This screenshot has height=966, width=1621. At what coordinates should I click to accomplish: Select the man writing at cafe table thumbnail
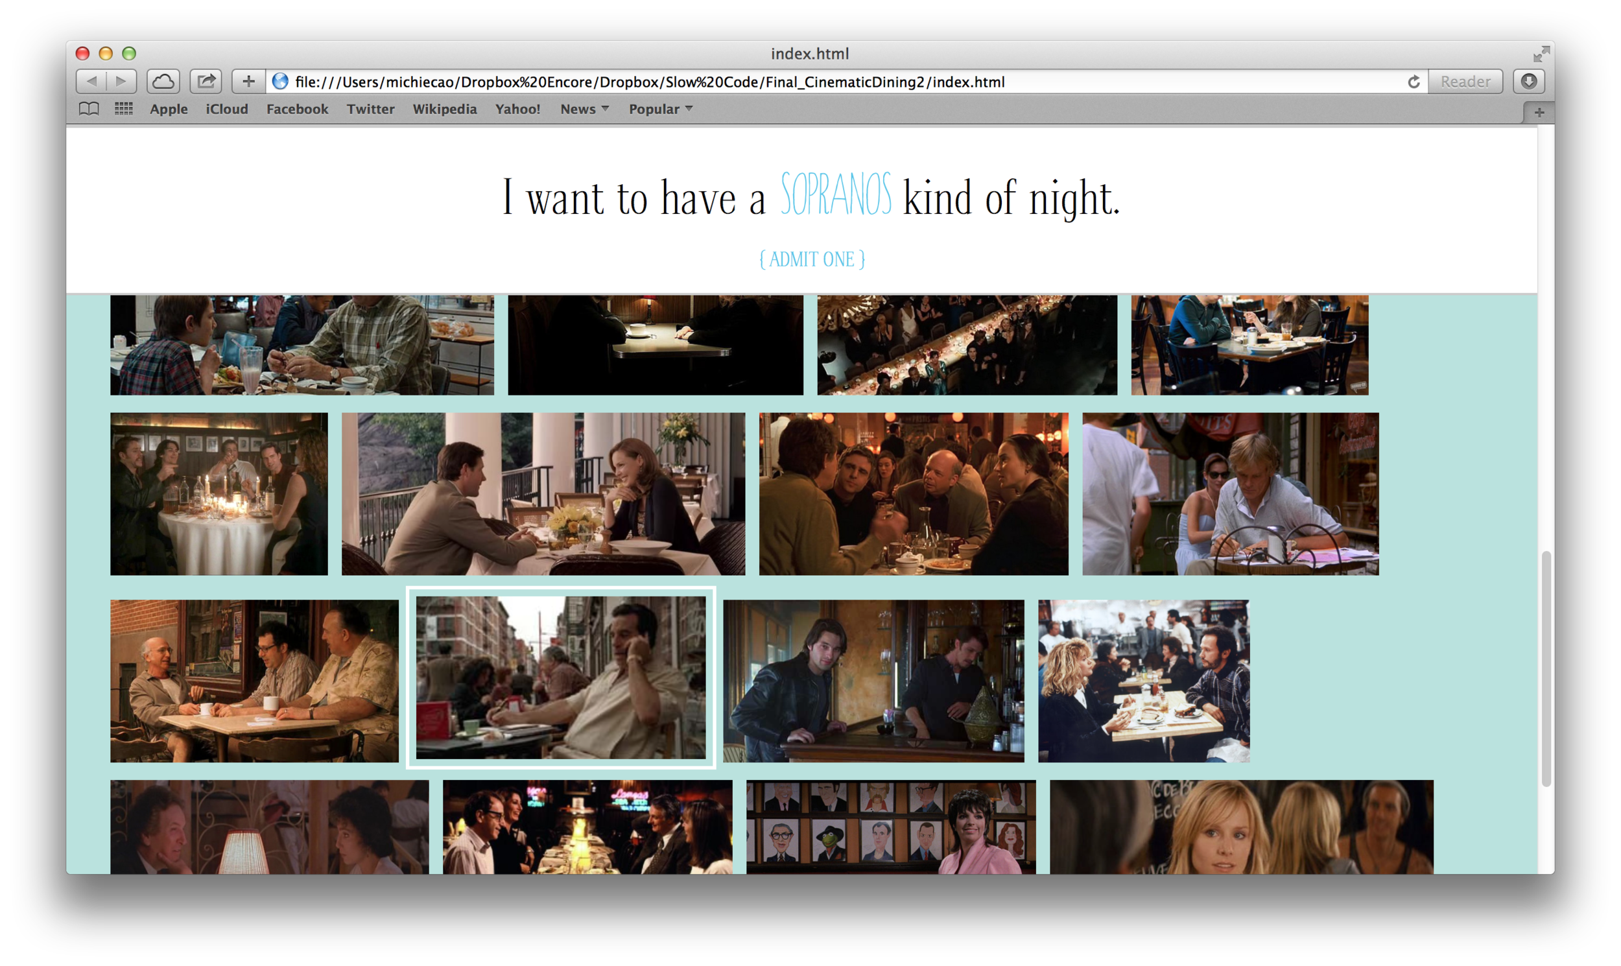tap(1231, 494)
